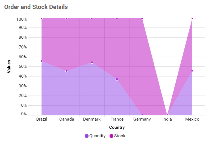Click the Stock 100% marker above Brazil
Screen dimensions: 209x147
click(42, 18)
